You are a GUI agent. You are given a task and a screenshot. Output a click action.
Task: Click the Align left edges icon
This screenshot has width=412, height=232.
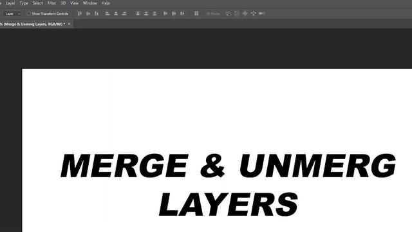coord(108,14)
